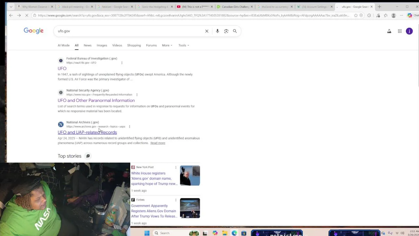Screen dimensions: 419x236
Task: Open Copilot from the taskbar
Action: tap(215, 233)
